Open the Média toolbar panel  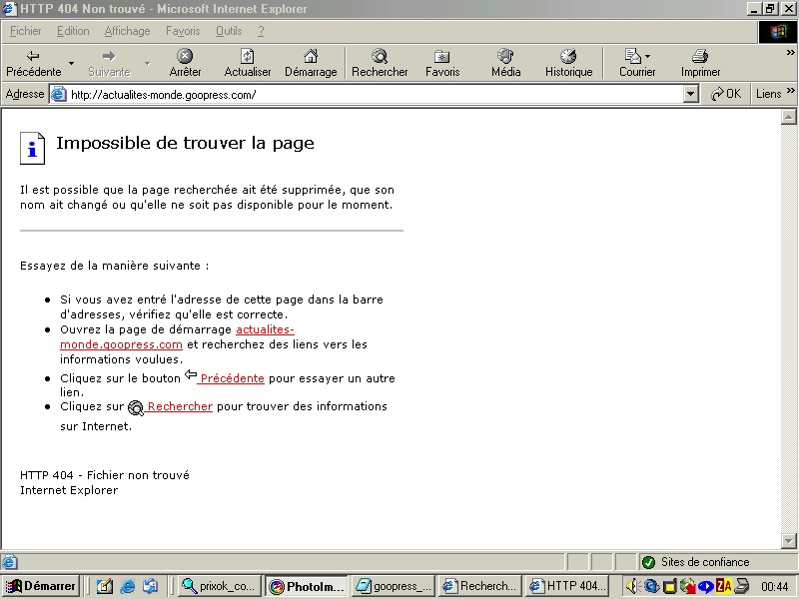click(x=506, y=63)
